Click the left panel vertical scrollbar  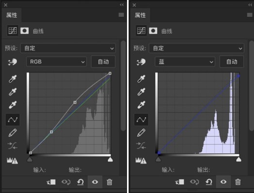click(x=123, y=85)
